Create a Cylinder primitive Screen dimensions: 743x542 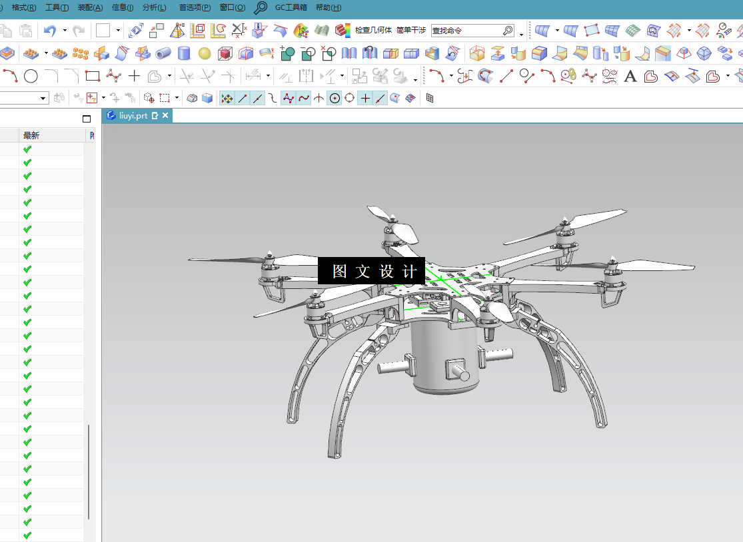pyautogui.click(x=184, y=53)
